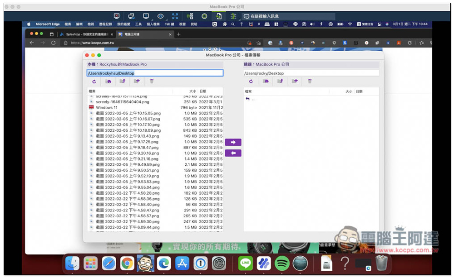Click the local new folder icon

[x=137, y=81]
